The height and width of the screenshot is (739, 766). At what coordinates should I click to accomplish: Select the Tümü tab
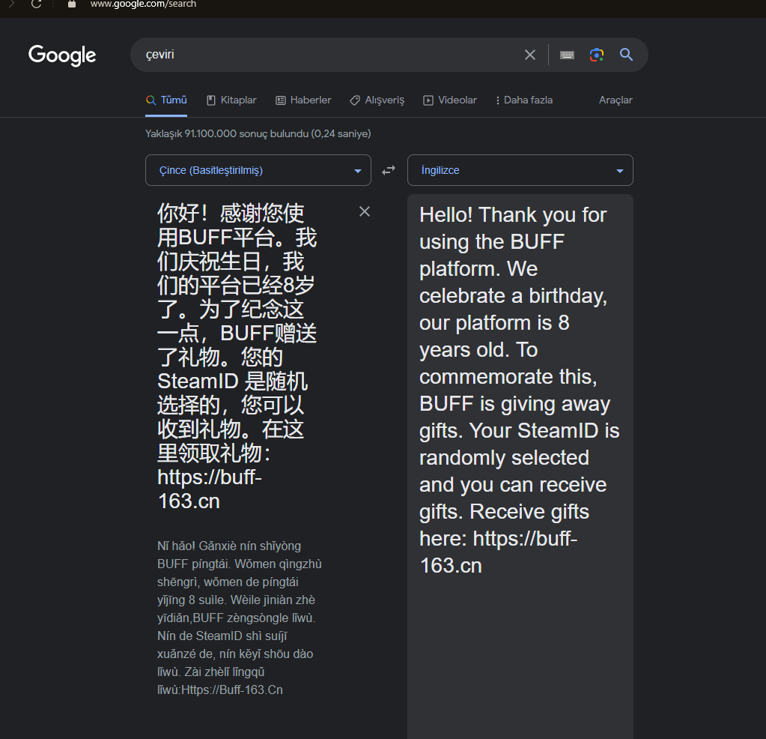point(166,100)
